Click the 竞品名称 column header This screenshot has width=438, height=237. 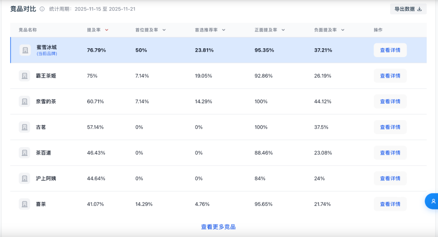(x=28, y=30)
